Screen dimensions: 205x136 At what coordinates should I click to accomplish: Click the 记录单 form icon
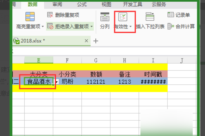click(x=171, y=15)
